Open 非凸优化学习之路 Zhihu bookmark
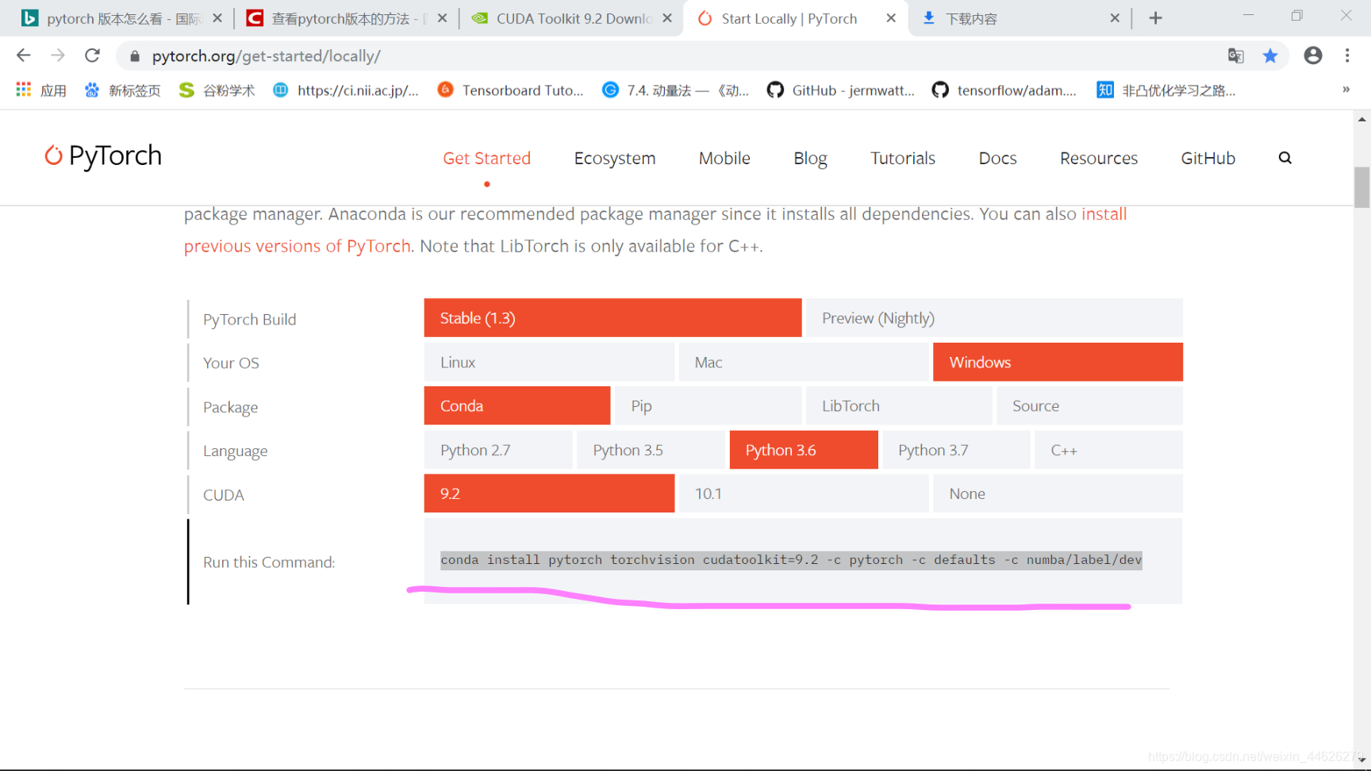Screen dimensions: 1371x771 pyautogui.click(x=1166, y=90)
